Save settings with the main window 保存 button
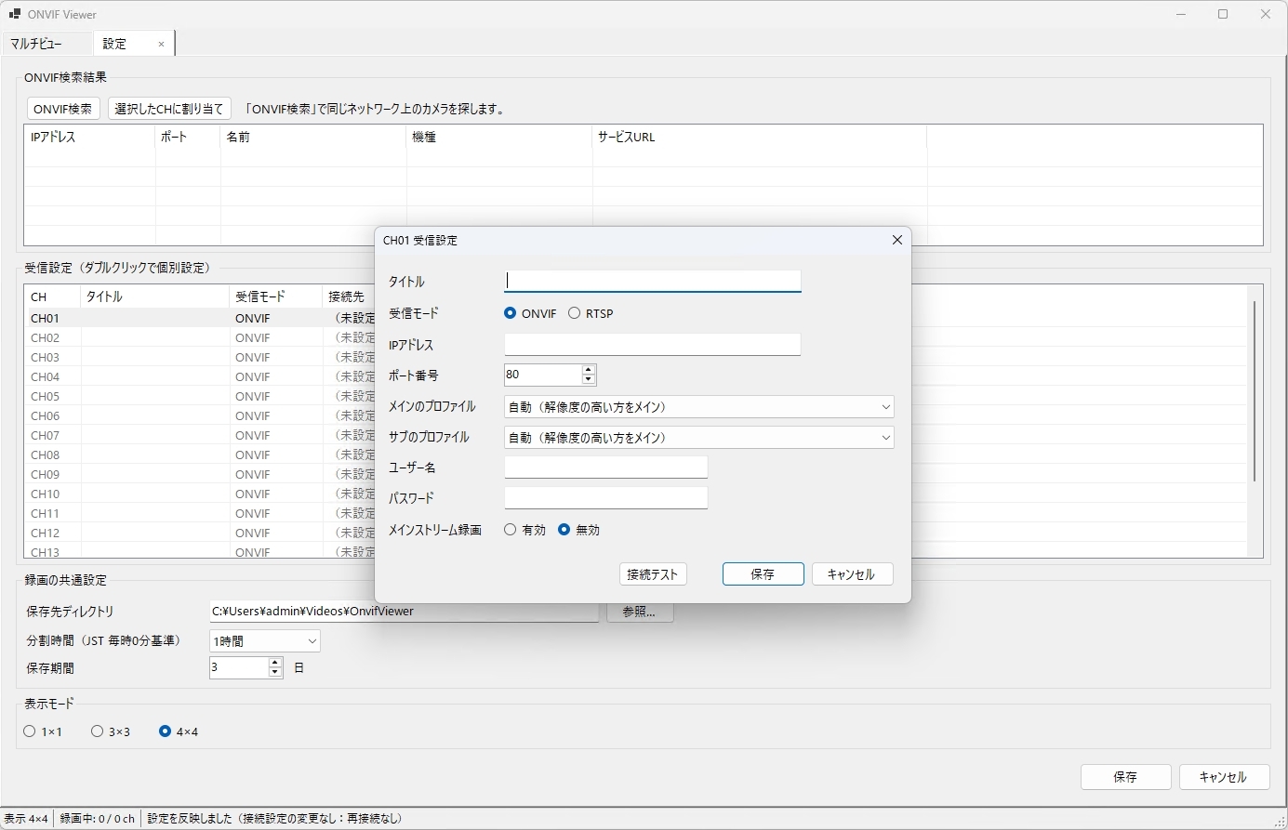 [x=1125, y=777]
